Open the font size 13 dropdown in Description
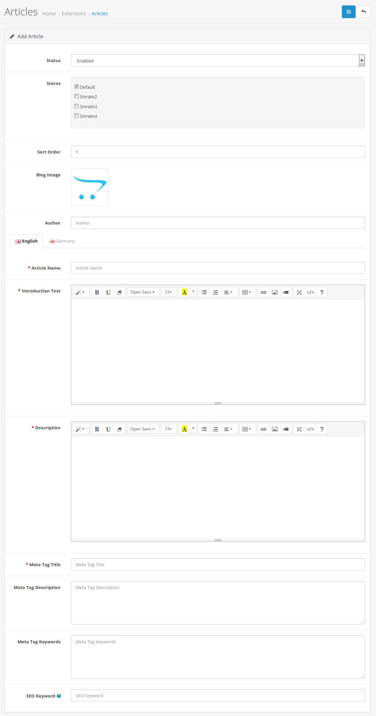The image size is (376, 716). coord(169,429)
